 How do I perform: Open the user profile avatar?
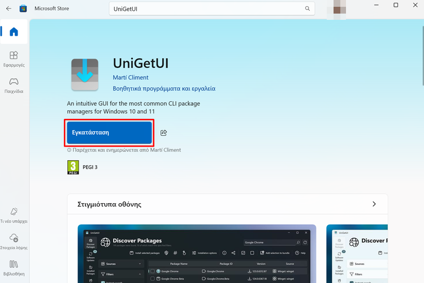336,10
